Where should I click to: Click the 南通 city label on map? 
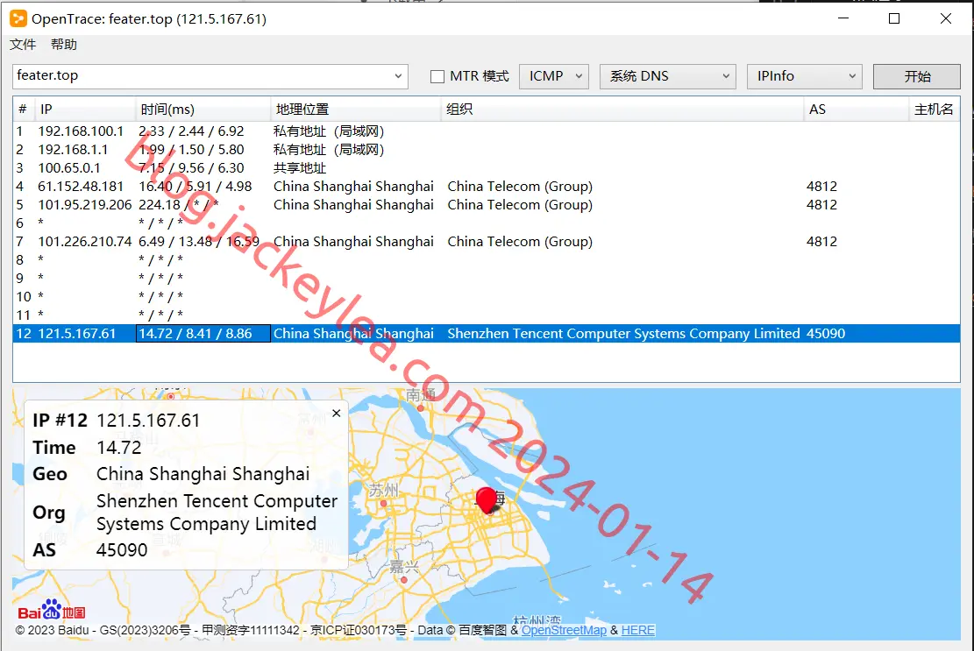click(421, 395)
